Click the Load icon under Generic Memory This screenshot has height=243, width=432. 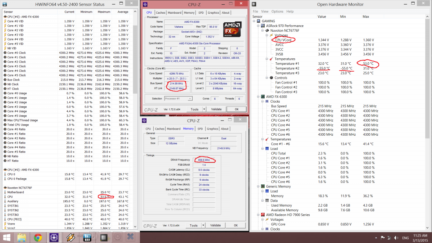pyautogui.click(x=267, y=191)
